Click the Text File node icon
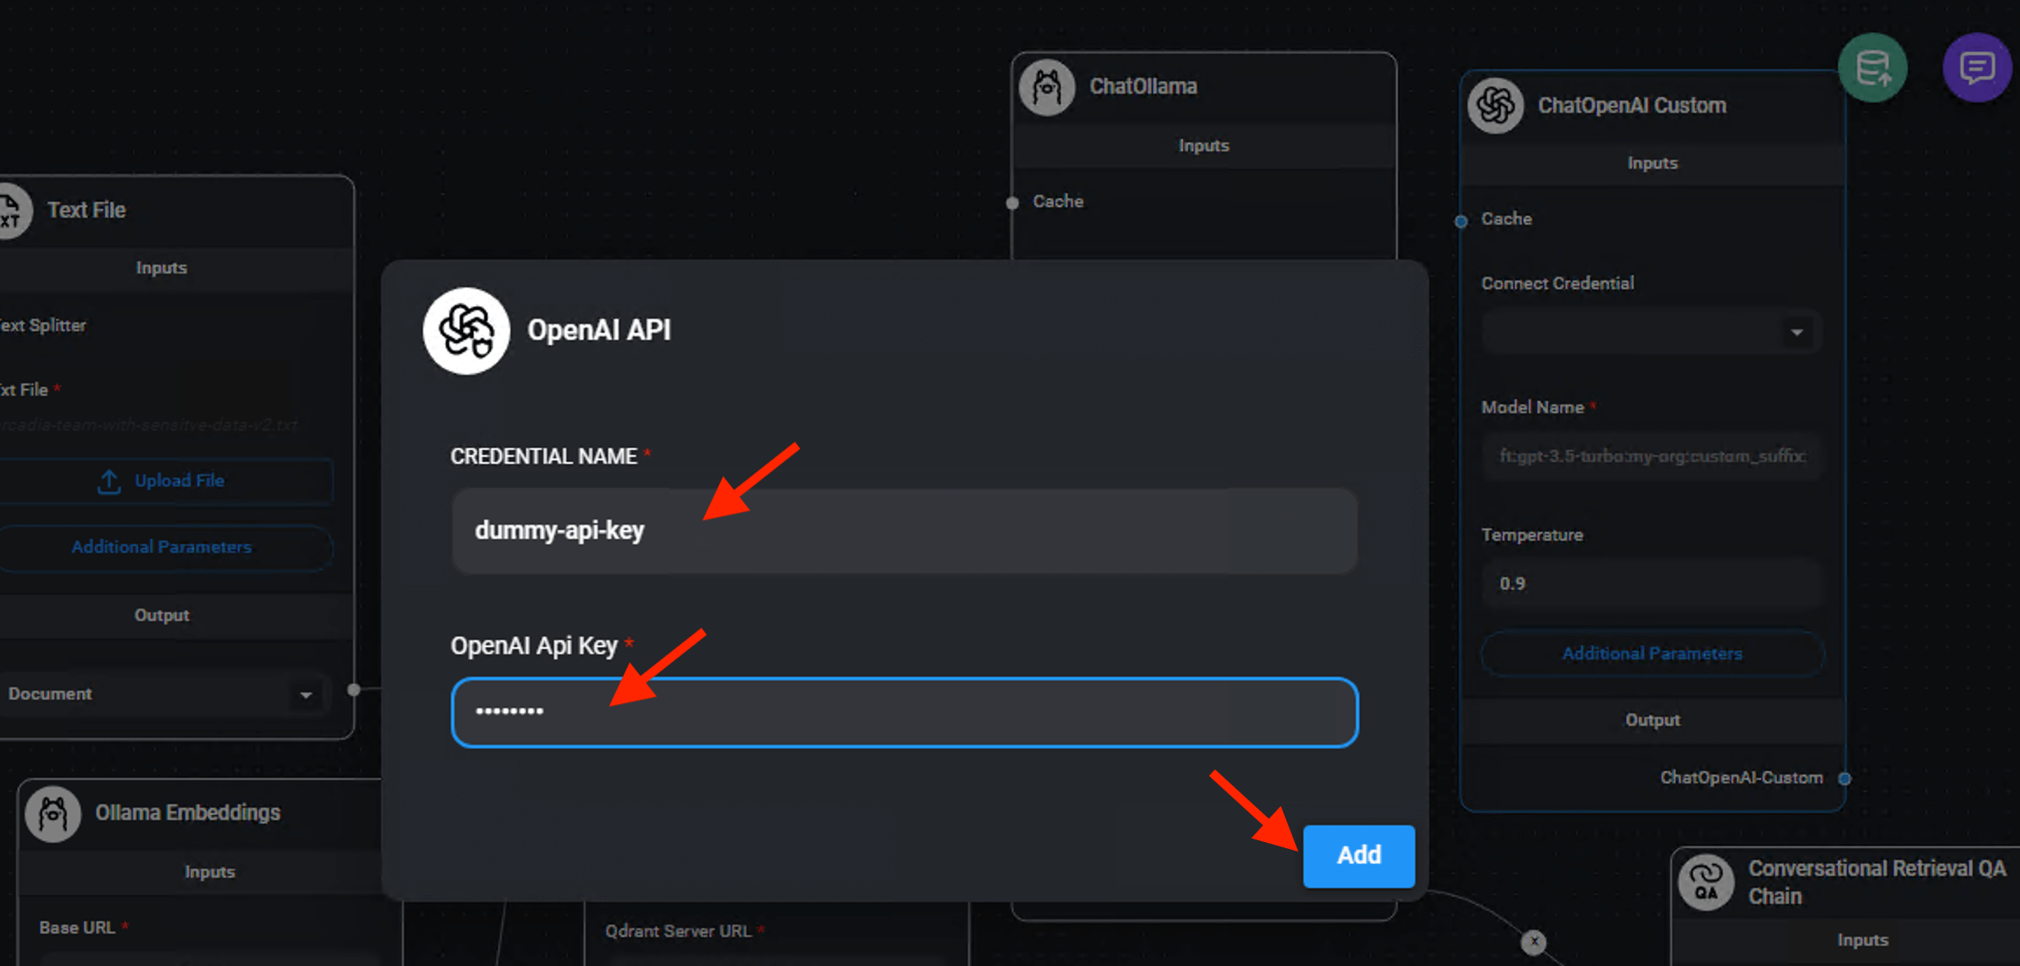The image size is (2020, 966). point(12,210)
